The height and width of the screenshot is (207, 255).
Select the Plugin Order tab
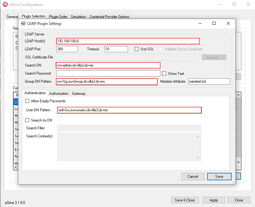(x=58, y=17)
